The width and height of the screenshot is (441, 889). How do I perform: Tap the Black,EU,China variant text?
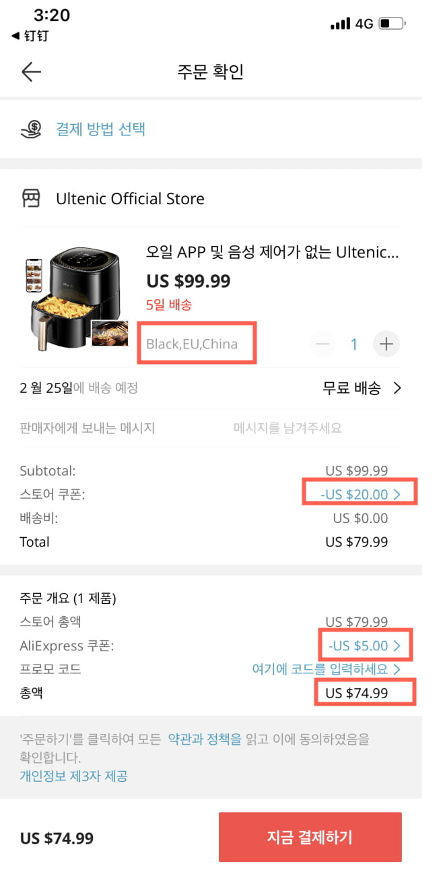[192, 344]
